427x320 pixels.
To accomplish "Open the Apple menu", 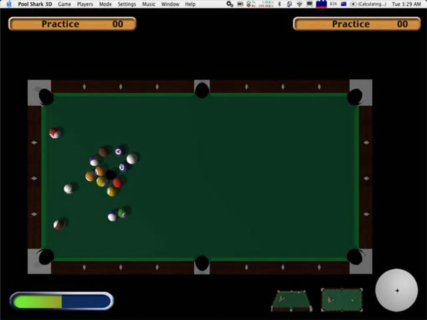I will (9, 4).
